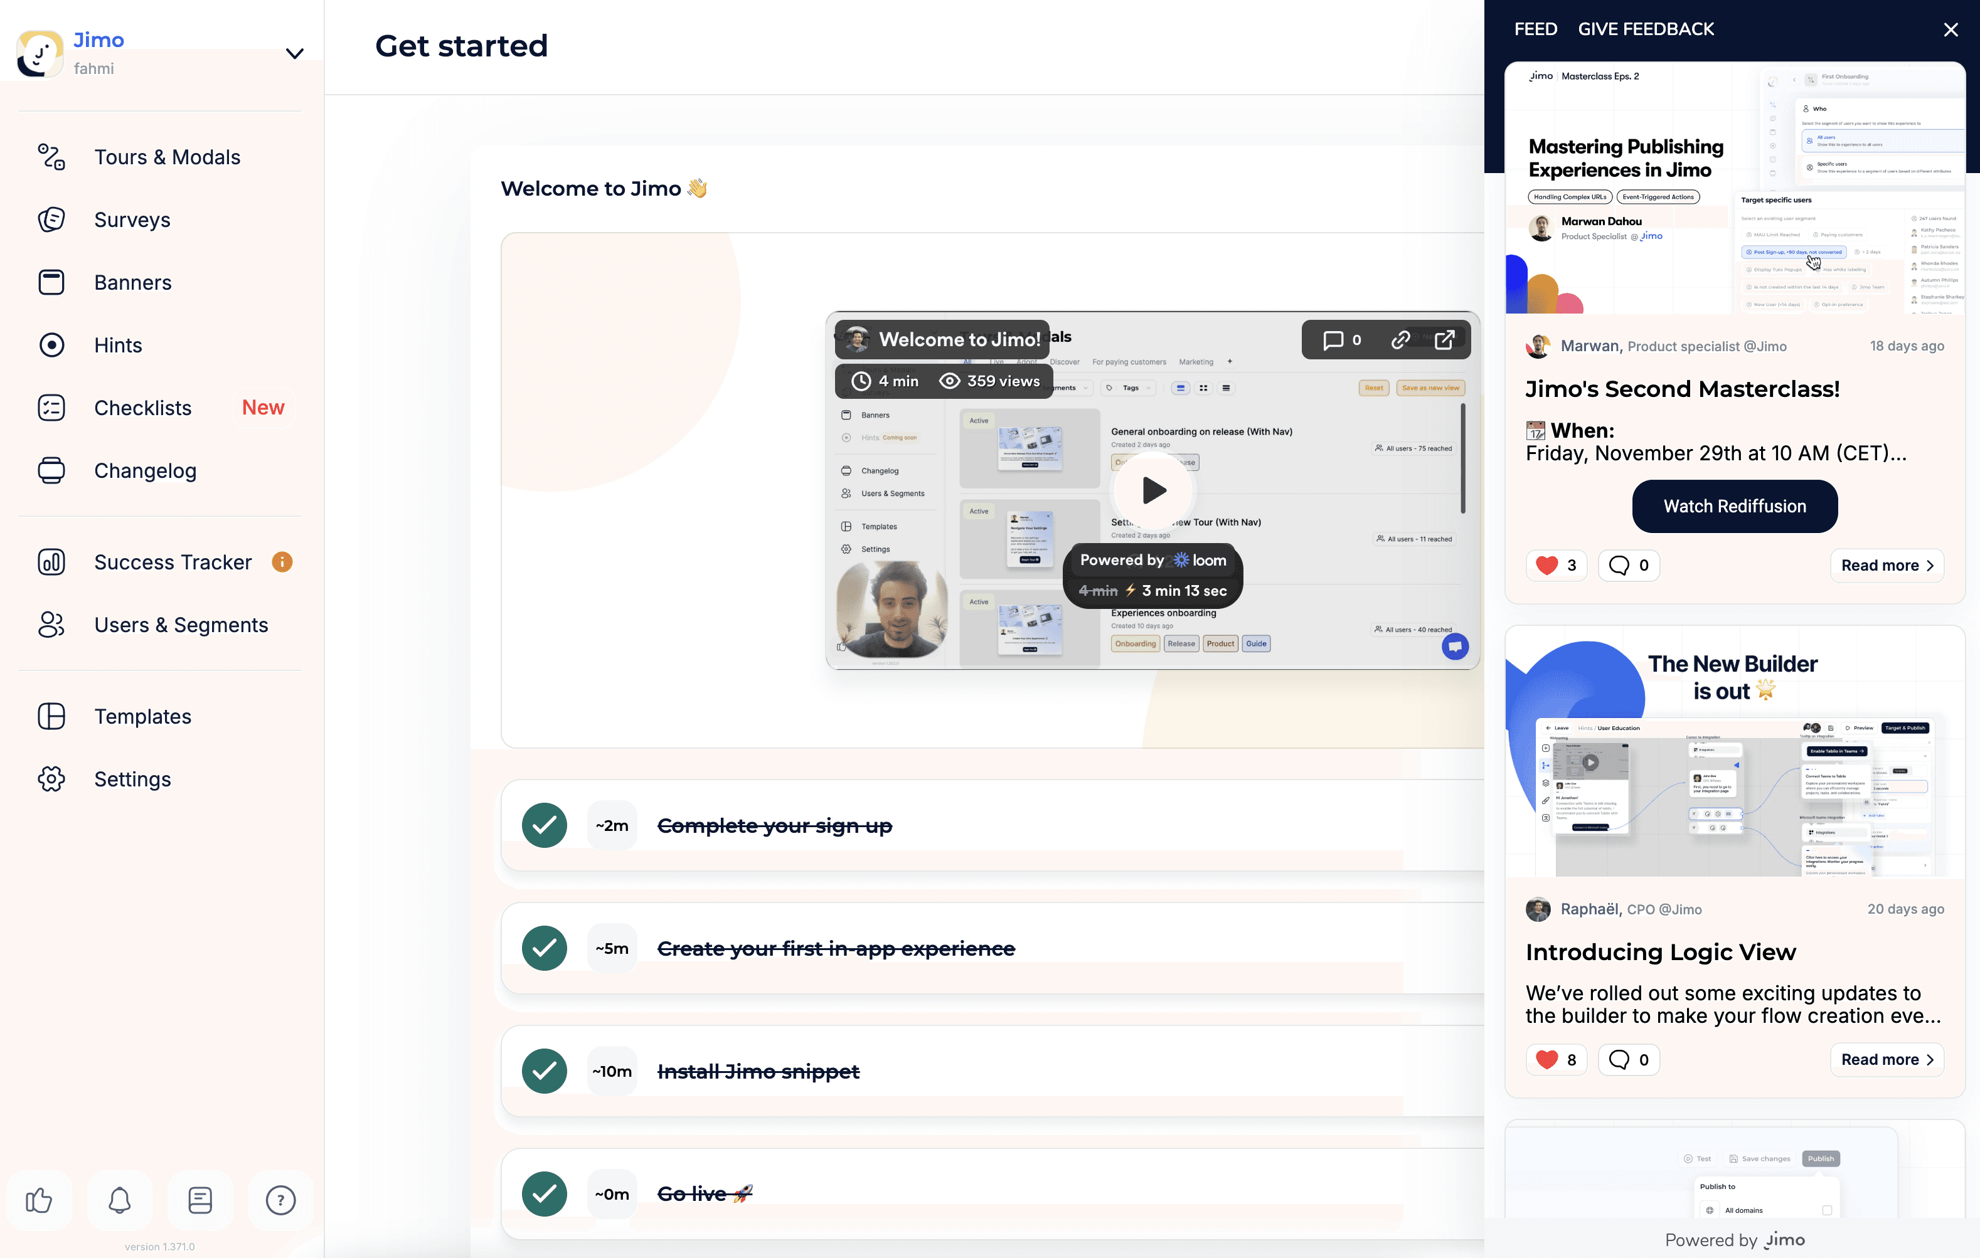Viewport: 1980px width, 1258px height.
Task: Click the Powered by Jimo footer link
Action: point(1734,1240)
